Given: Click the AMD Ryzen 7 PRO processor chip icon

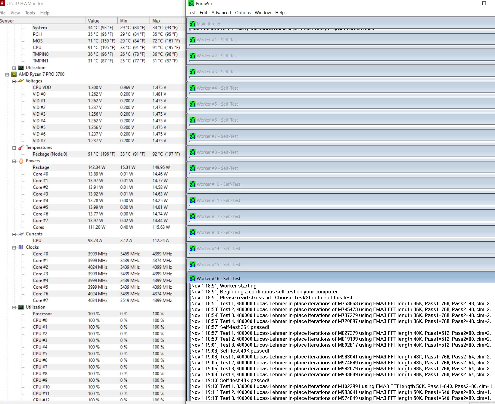Looking at the screenshot, I should point(14,74).
